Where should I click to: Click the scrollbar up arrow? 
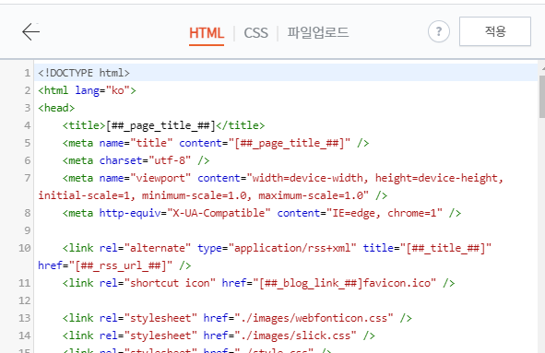tap(542, 69)
